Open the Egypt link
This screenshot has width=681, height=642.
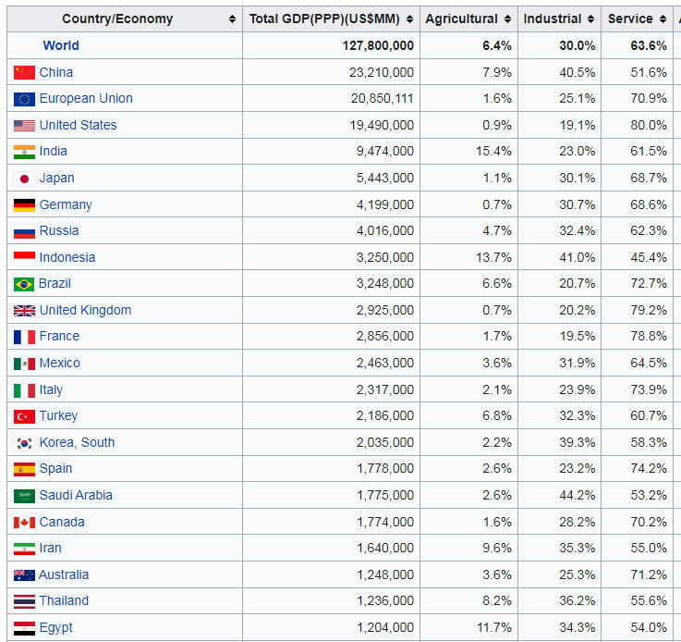pos(56,628)
